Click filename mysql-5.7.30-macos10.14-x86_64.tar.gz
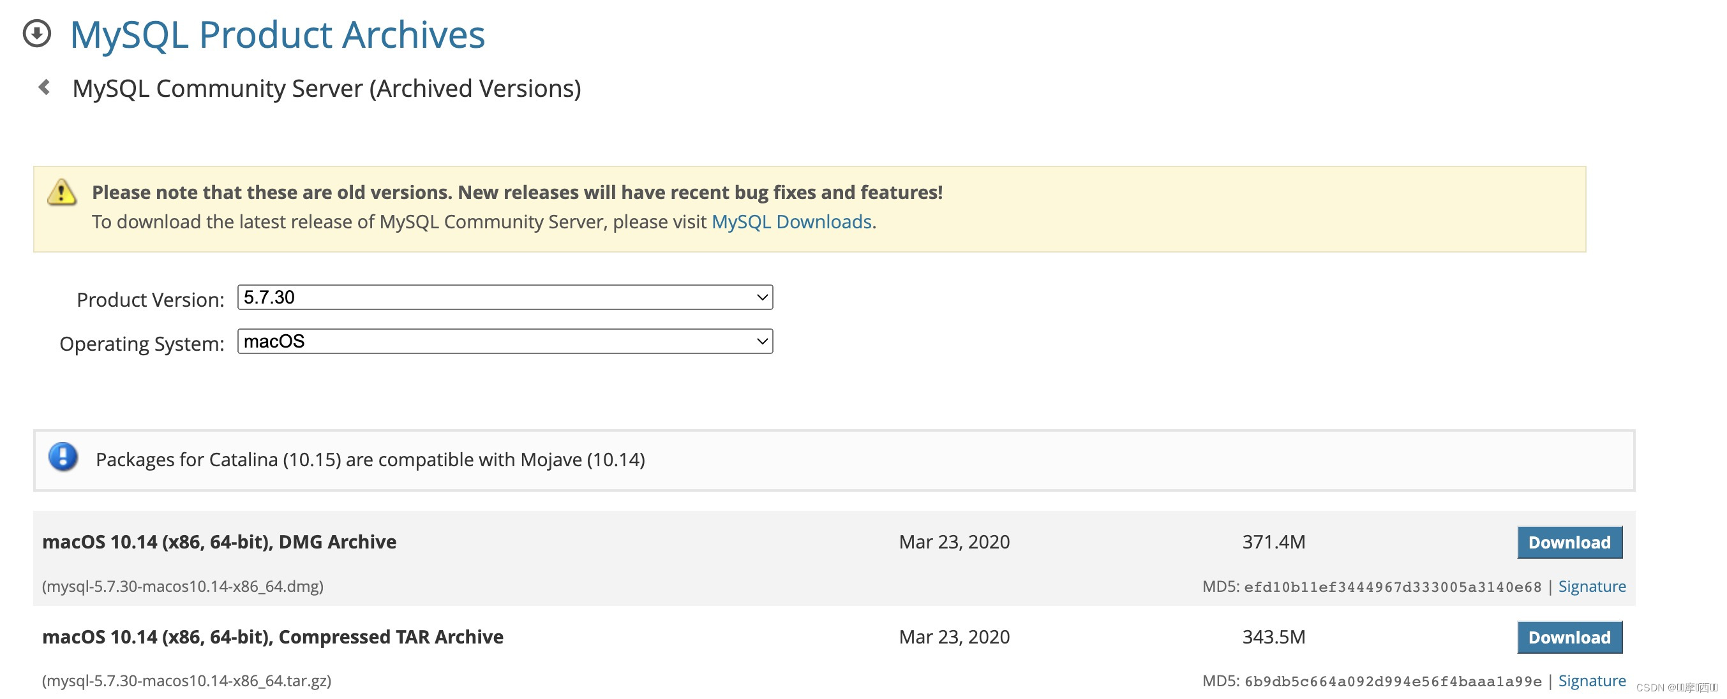The height and width of the screenshot is (699, 1727). 187,681
